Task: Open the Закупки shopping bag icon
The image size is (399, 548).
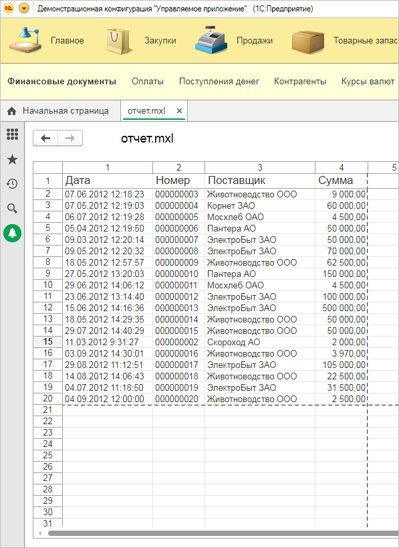Action: pos(118,41)
